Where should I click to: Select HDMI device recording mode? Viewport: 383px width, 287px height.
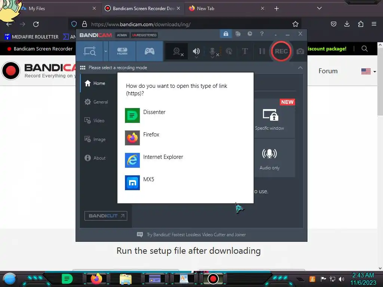122,51
